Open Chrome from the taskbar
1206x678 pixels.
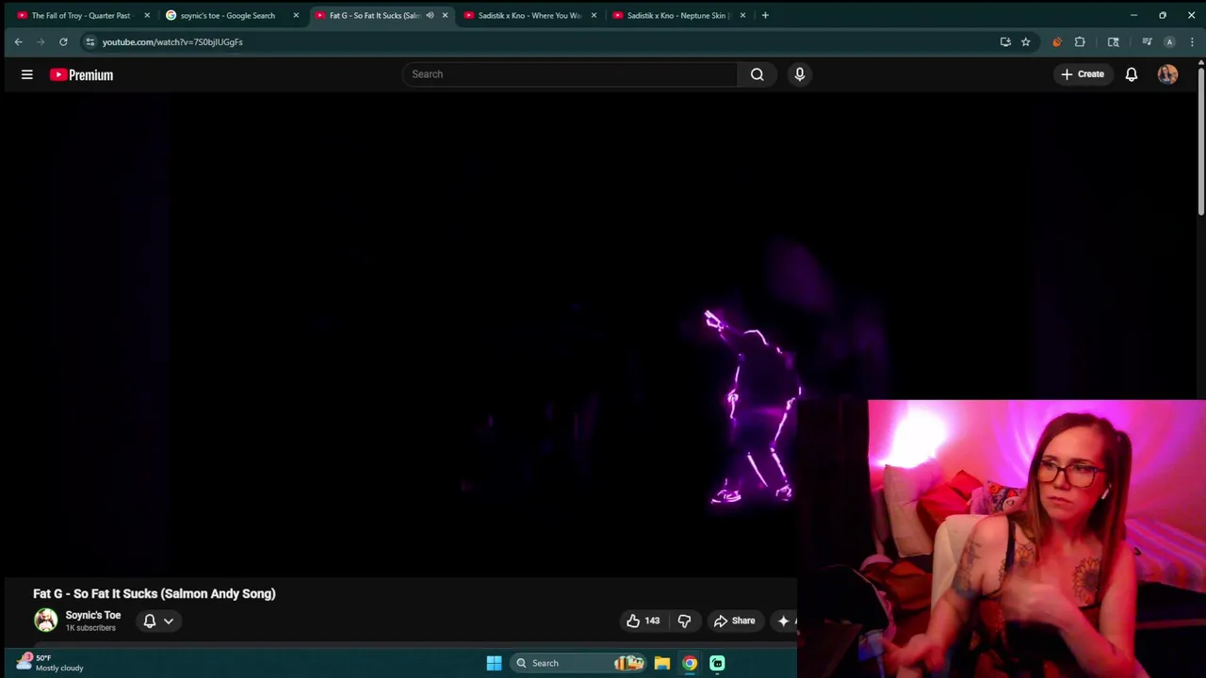pos(690,663)
